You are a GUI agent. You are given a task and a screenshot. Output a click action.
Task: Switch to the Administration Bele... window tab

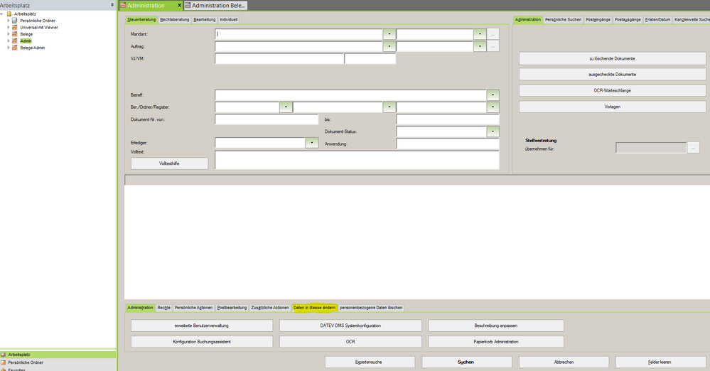215,6
